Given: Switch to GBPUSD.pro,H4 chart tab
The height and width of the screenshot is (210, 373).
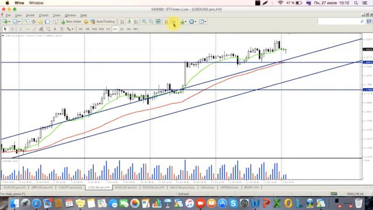Looking at the screenshot, I should point(42,188).
